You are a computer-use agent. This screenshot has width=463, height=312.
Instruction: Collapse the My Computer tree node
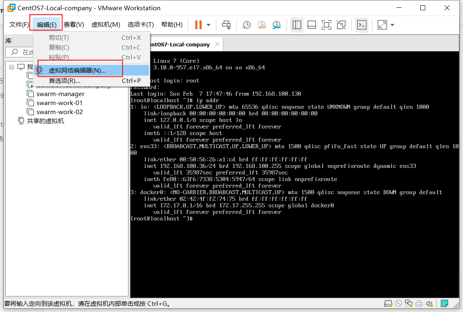11,67
